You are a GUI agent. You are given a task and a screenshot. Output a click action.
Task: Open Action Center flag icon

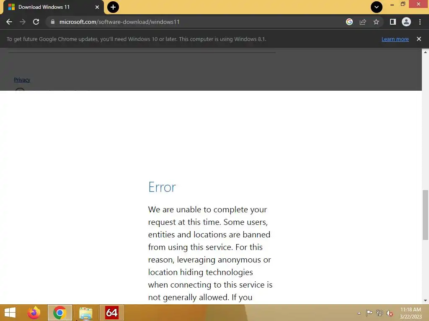[x=369, y=313]
